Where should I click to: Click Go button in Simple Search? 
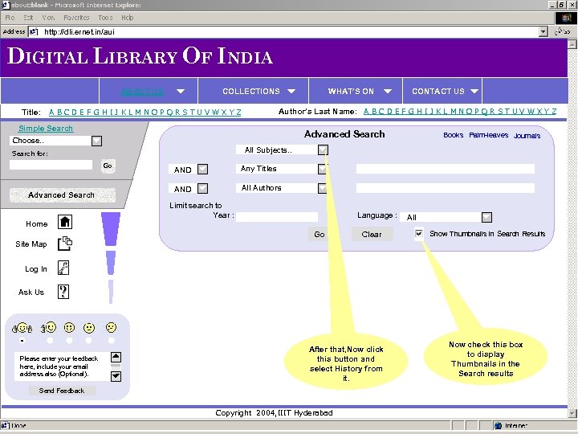point(108,166)
